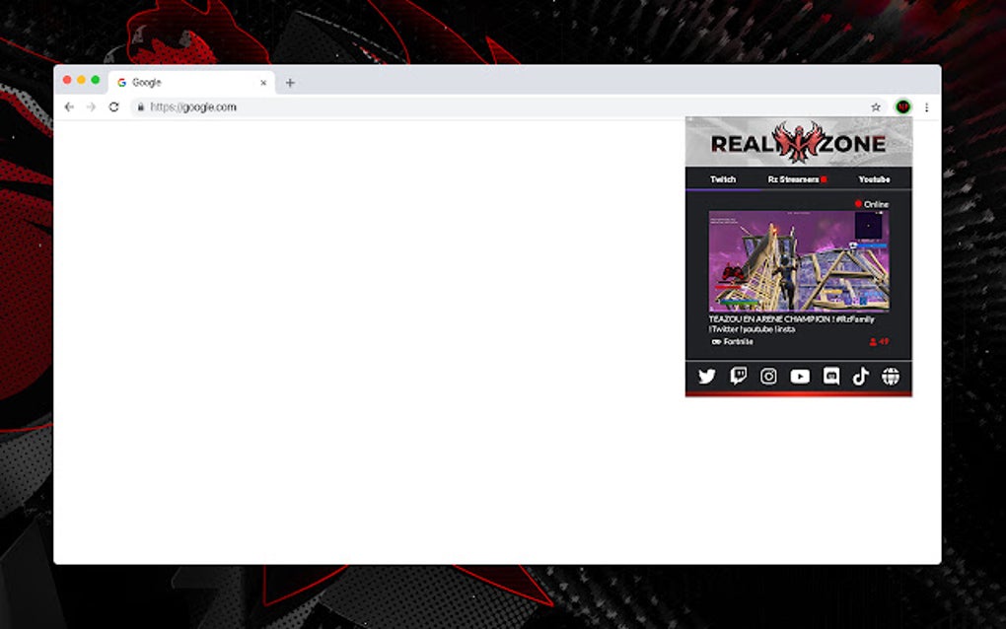Open the Twitch channel via Twitch icon
The width and height of the screenshot is (1006, 629).
[738, 377]
